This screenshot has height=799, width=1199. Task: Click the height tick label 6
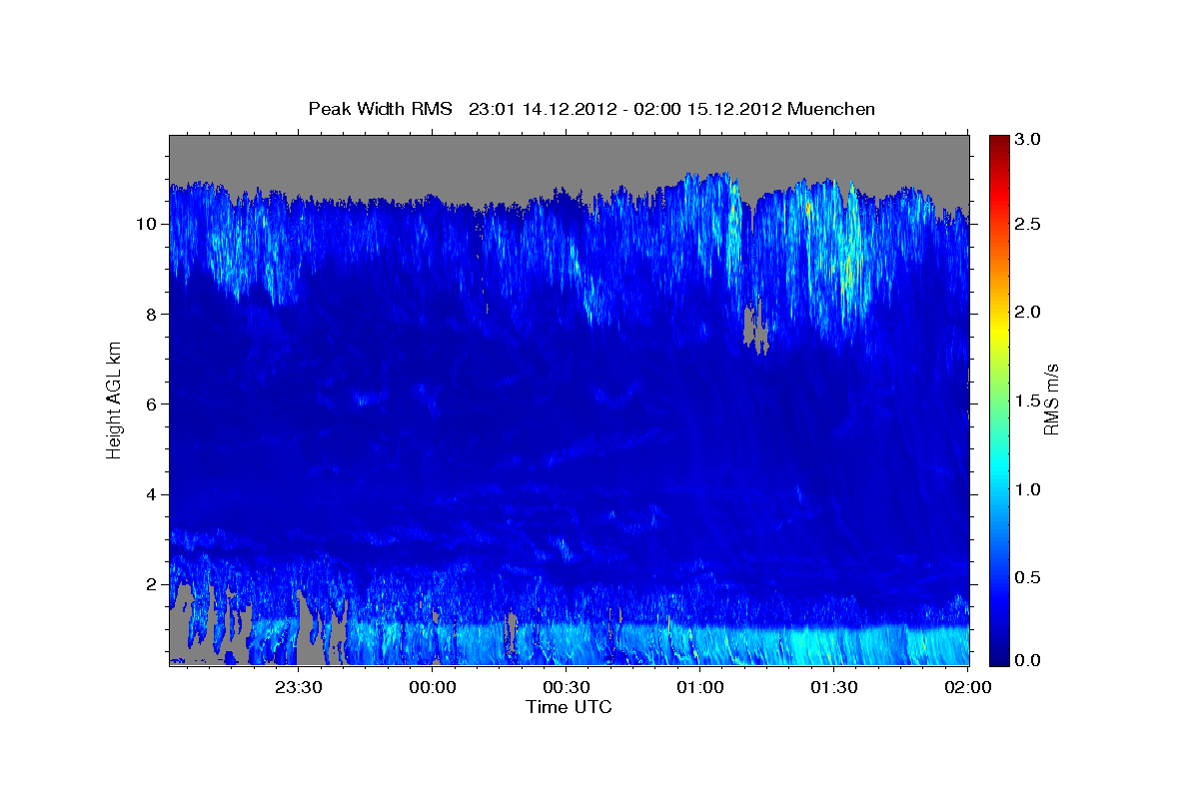coord(154,403)
